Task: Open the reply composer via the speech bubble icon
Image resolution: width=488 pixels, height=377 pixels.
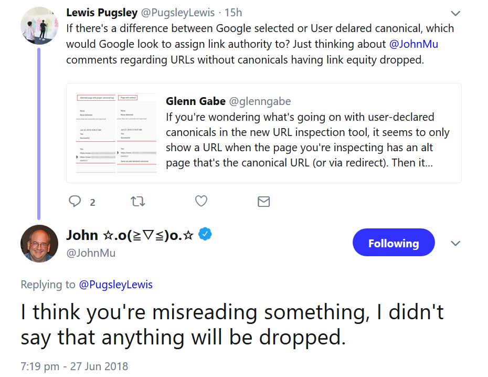Action: [75, 201]
